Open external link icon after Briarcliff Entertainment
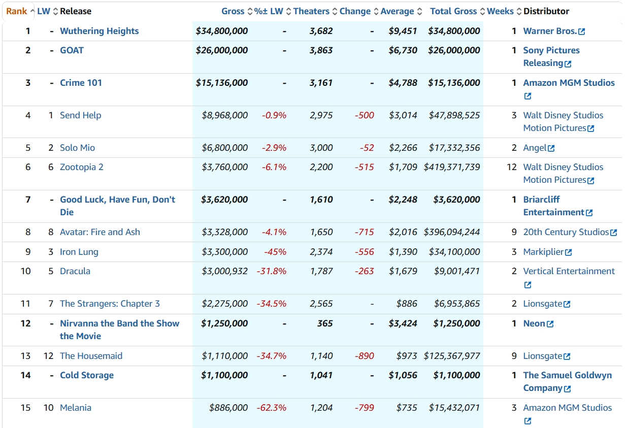Image resolution: width=625 pixels, height=428 pixels. (x=589, y=213)
